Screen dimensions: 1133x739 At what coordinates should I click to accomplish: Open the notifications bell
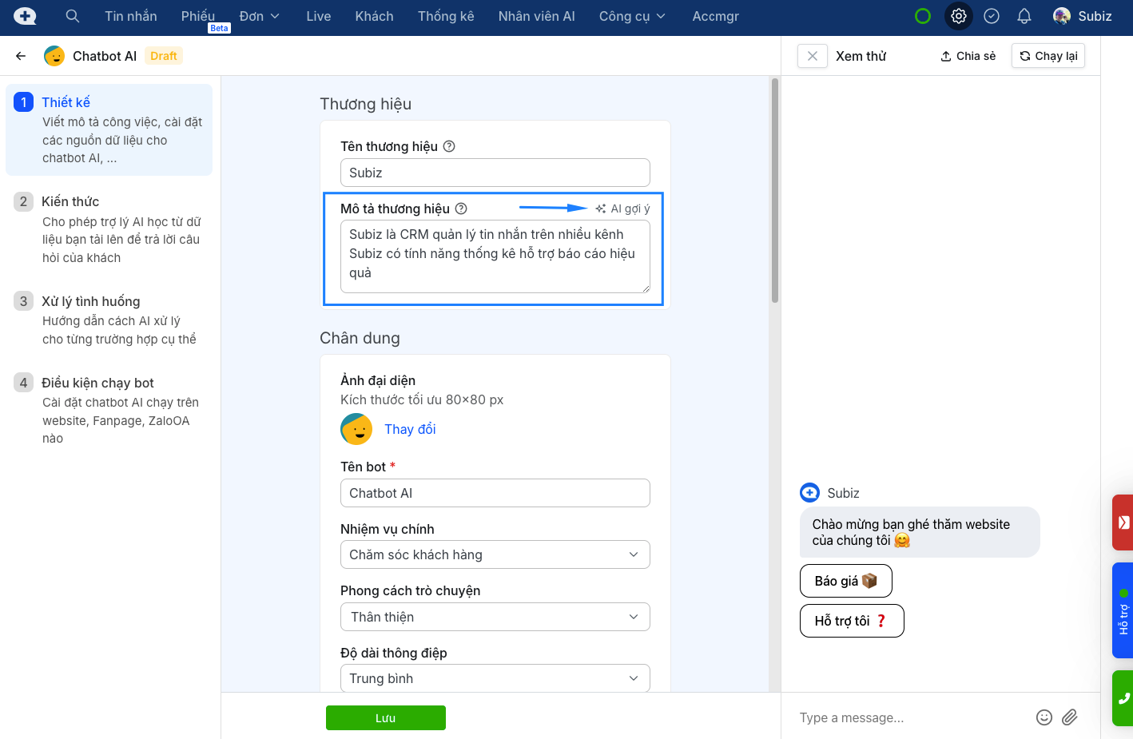[1024, 16]
